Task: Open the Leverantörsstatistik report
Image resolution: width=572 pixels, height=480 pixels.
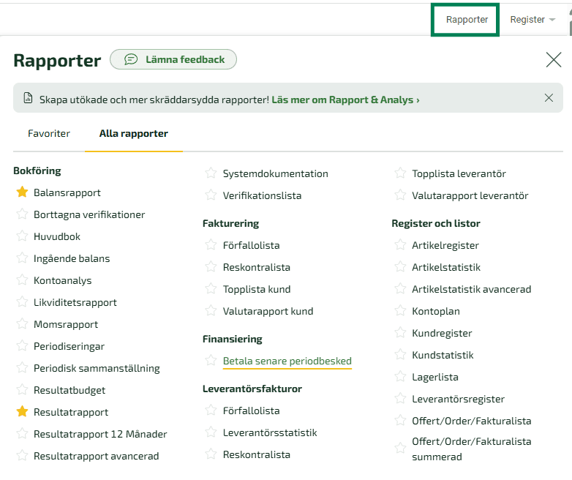Action: coord(270,433)
